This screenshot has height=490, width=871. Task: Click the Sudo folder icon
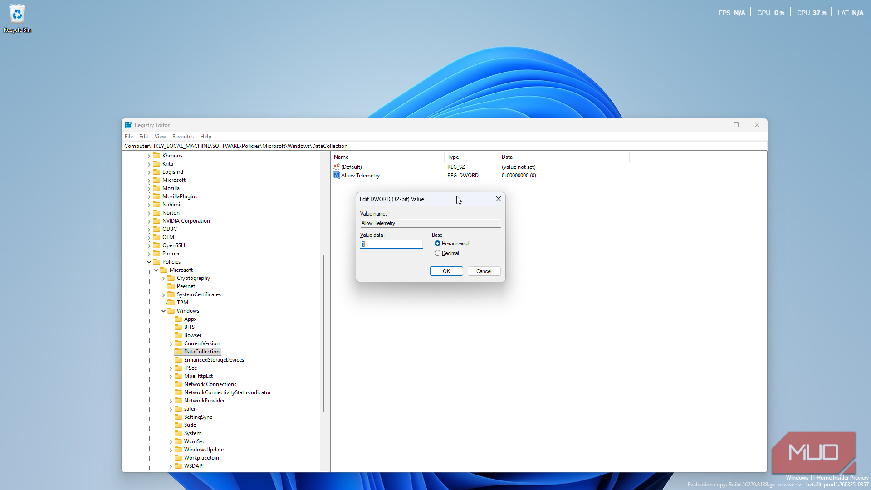point(179,425)
